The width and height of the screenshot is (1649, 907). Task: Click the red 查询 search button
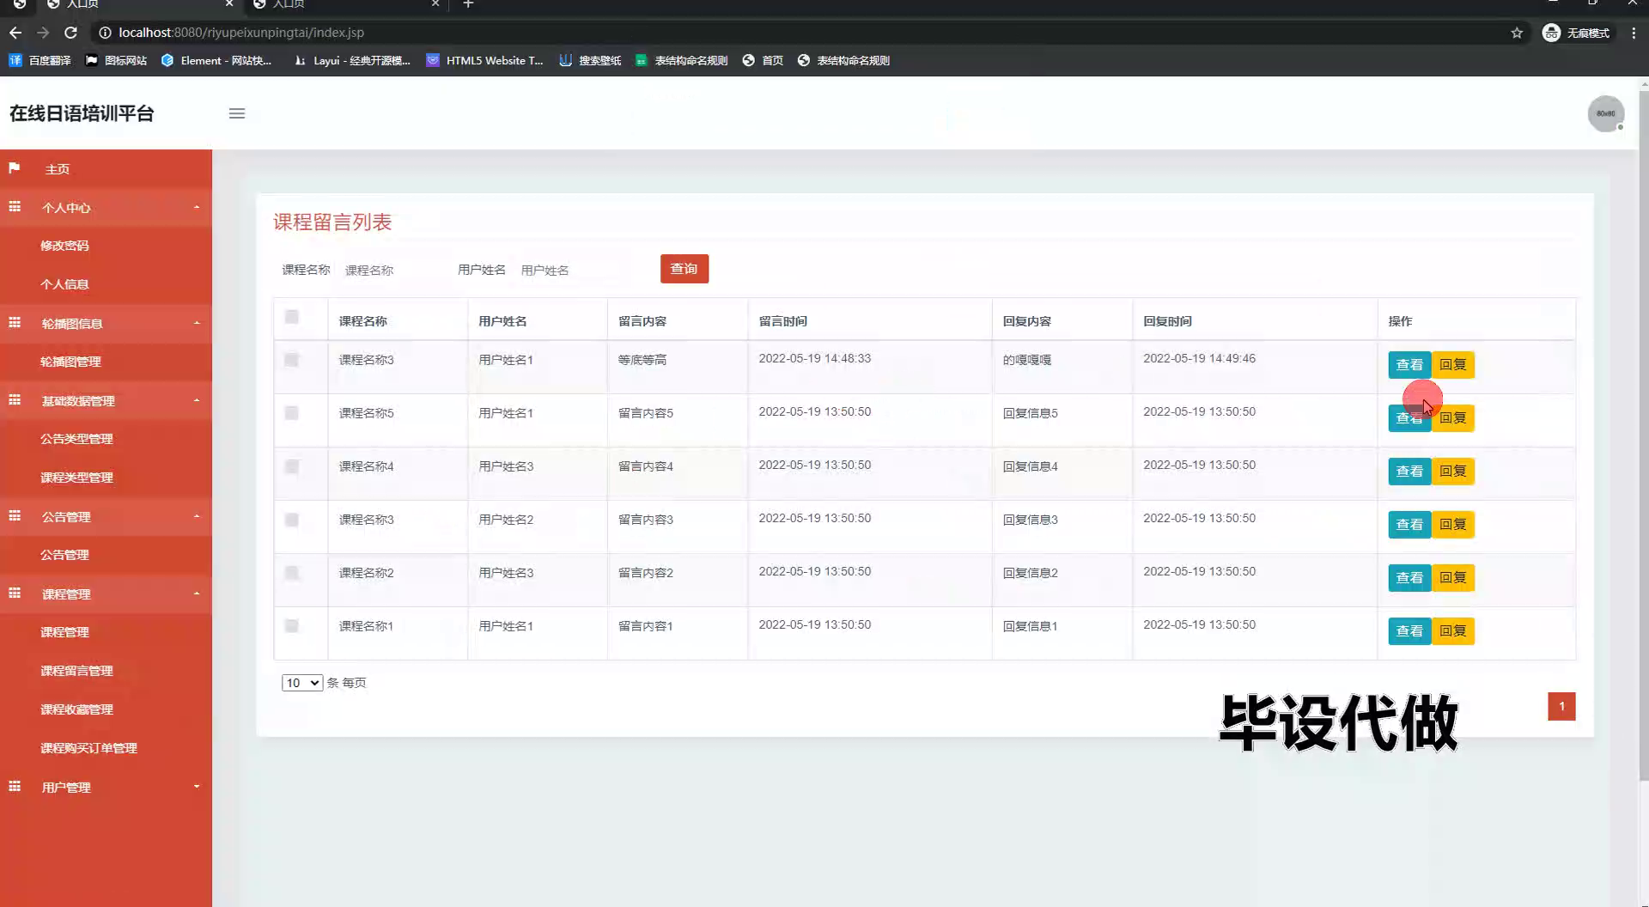(x=685, y=269)
